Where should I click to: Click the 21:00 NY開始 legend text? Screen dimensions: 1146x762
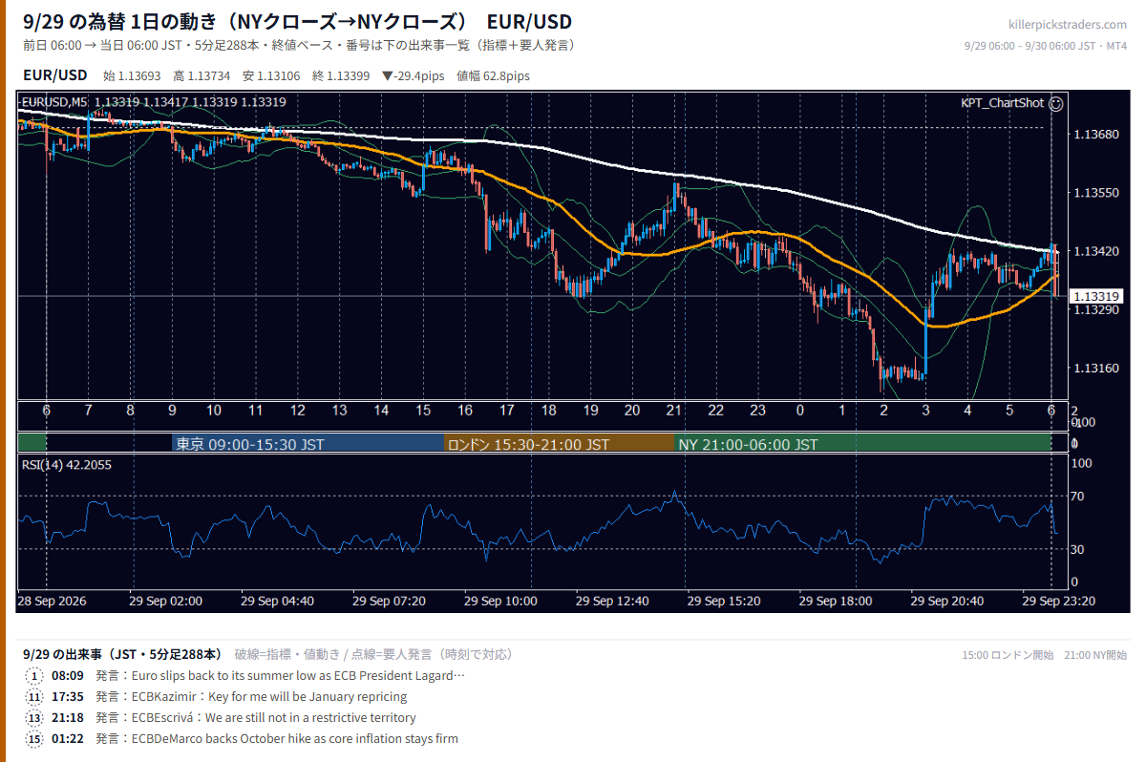1095,655
